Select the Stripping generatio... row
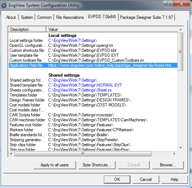The width and height of the screenshot is (192, 188). point(93,140)
